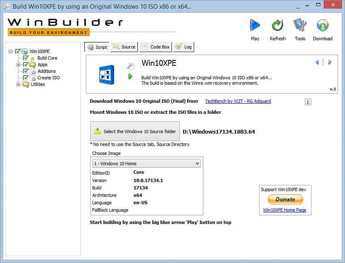Toggle the Apps checkbox
The width and height of the screenshot is (345, 263).
pyautogui.click(x=26, y=64)
